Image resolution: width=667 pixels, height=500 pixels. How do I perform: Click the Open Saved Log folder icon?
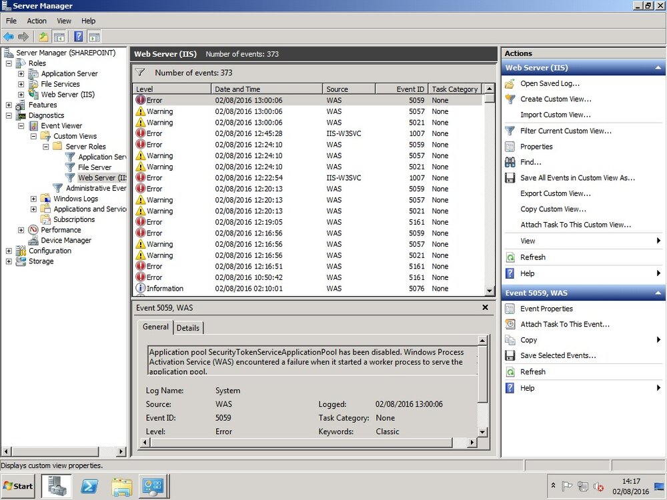[510, 84]
